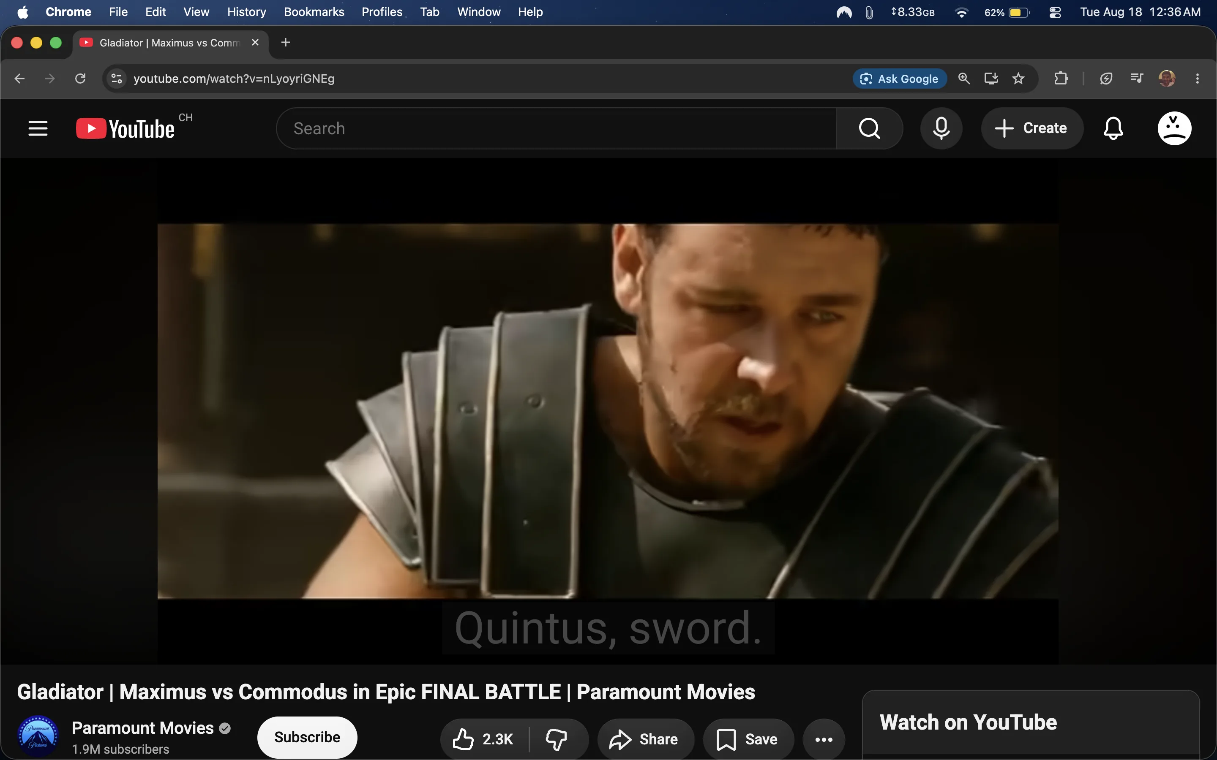Open the Chrome profile picture menu
The width and height of the screenshot is (1217, 760).
1167,79
